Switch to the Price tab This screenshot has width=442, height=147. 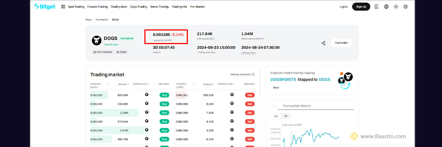[x=274, y=106]
